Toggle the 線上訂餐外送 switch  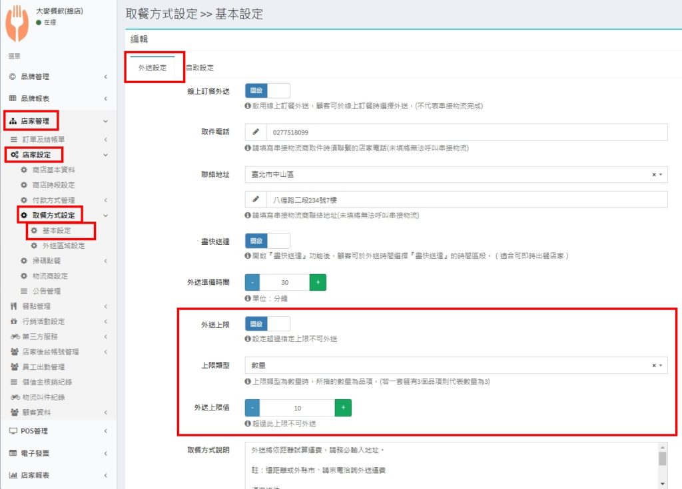click(268, 91)
